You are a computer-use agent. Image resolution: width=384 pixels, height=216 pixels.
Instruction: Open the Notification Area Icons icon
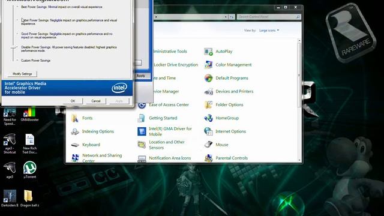[142, 158]
